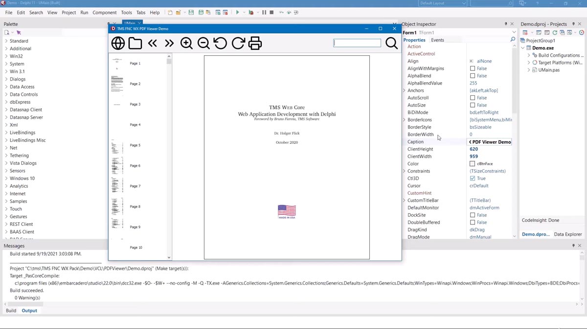The width and height of the screenshot is (587, 329).
Task: Click the search magnifier button in viewer
Action: pyautogui.click(x=391, y=43)
